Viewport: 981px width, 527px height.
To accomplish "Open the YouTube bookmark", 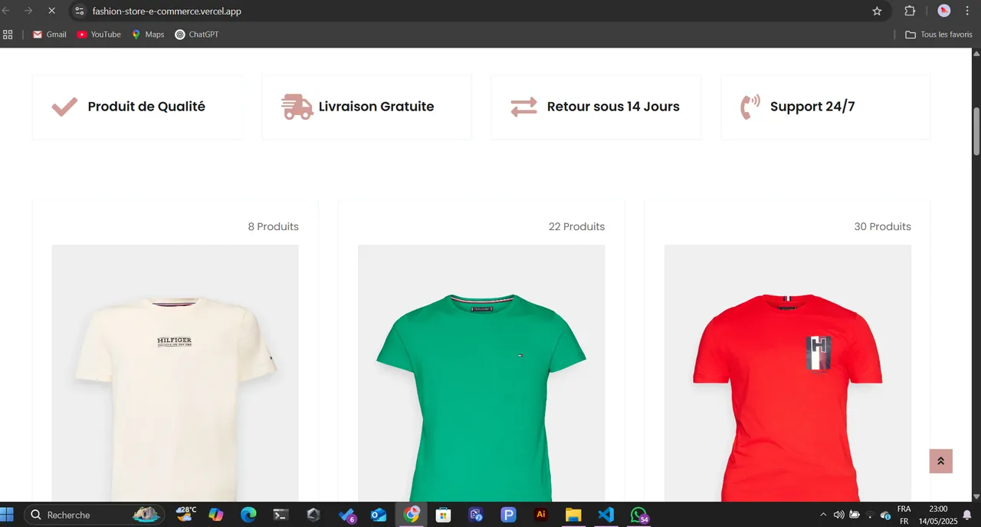I will click(x=99, y=35).
